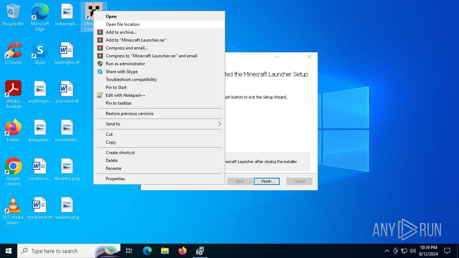This screenshot has height=258, width=459.
Task: Open Edge from the taskbar
Action: coord(147,251)
